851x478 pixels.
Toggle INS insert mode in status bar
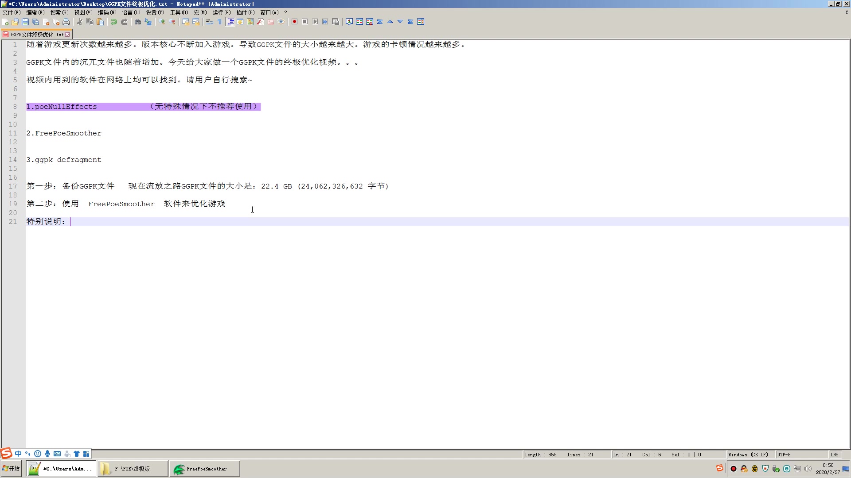coord(835,455)
